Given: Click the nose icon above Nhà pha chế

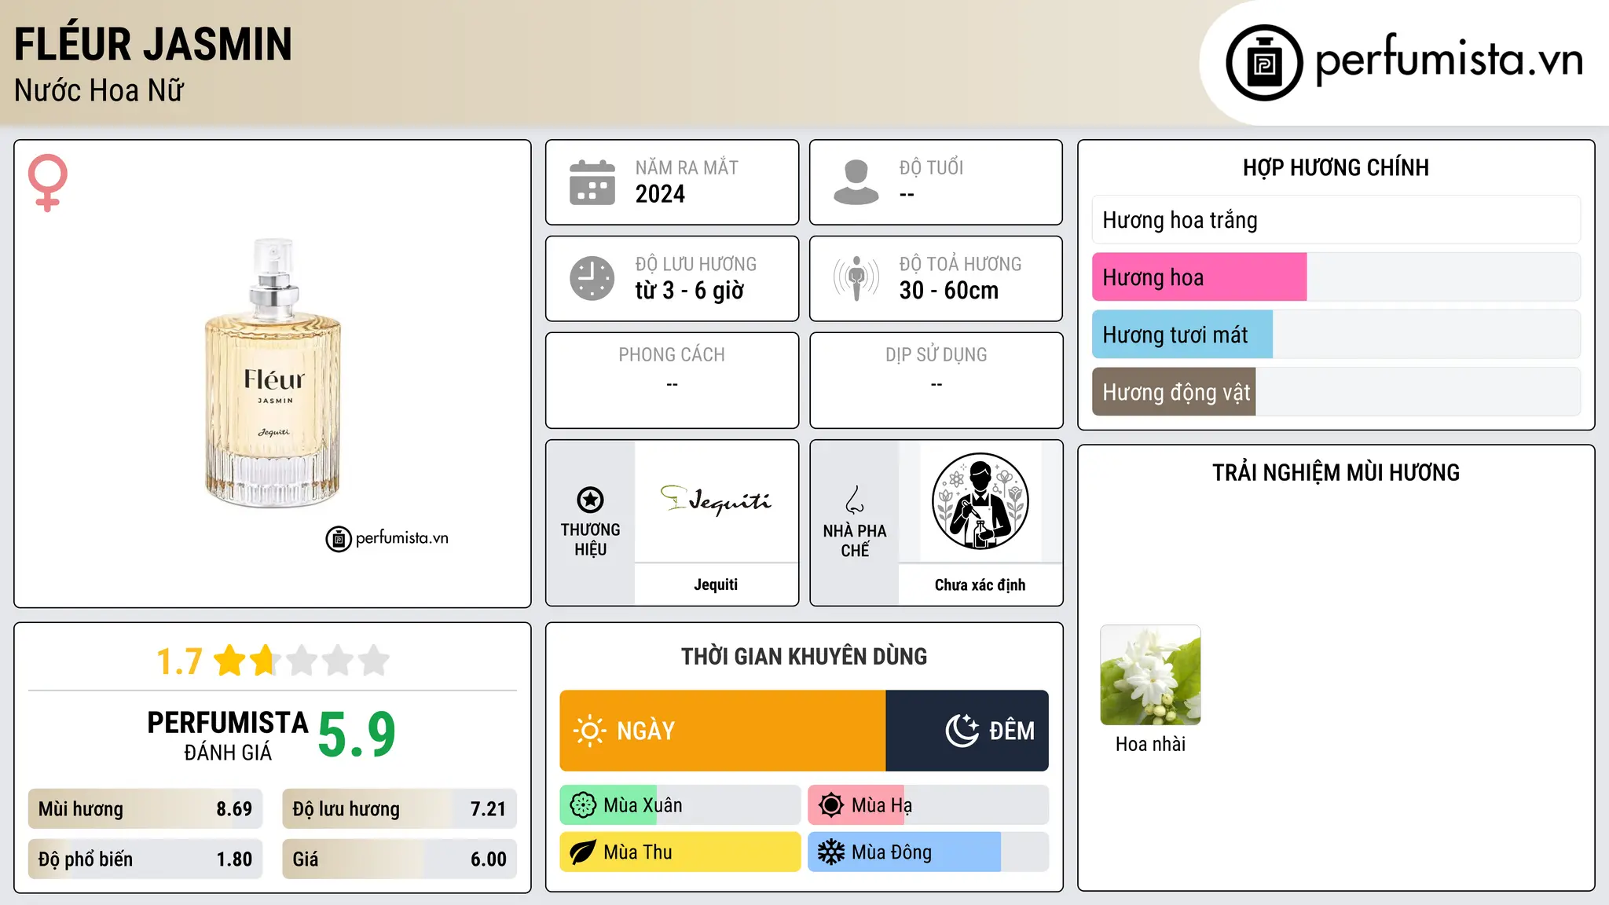Looking at the screenshot, I should click(x=855, y=500).
